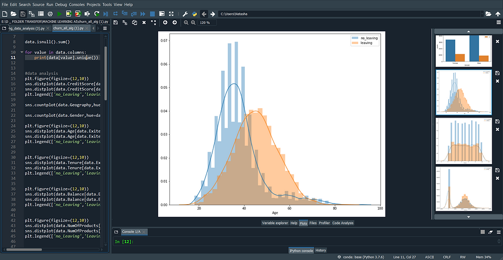Viewport: 503px width, 260px height.
Task: Click the Continue execution double-arrow icon
Action: pos(143,14)
